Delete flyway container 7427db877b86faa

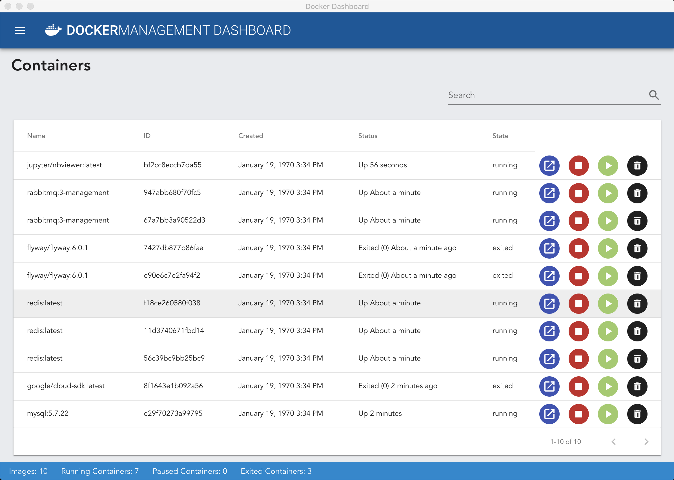pos(637,248)
